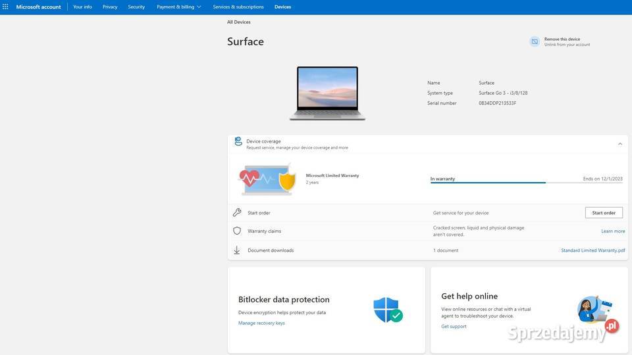This screenshot has width=632, height=355.
Task: Click the warranty heart and shield illustration
Action: click(x=268, y=179)
